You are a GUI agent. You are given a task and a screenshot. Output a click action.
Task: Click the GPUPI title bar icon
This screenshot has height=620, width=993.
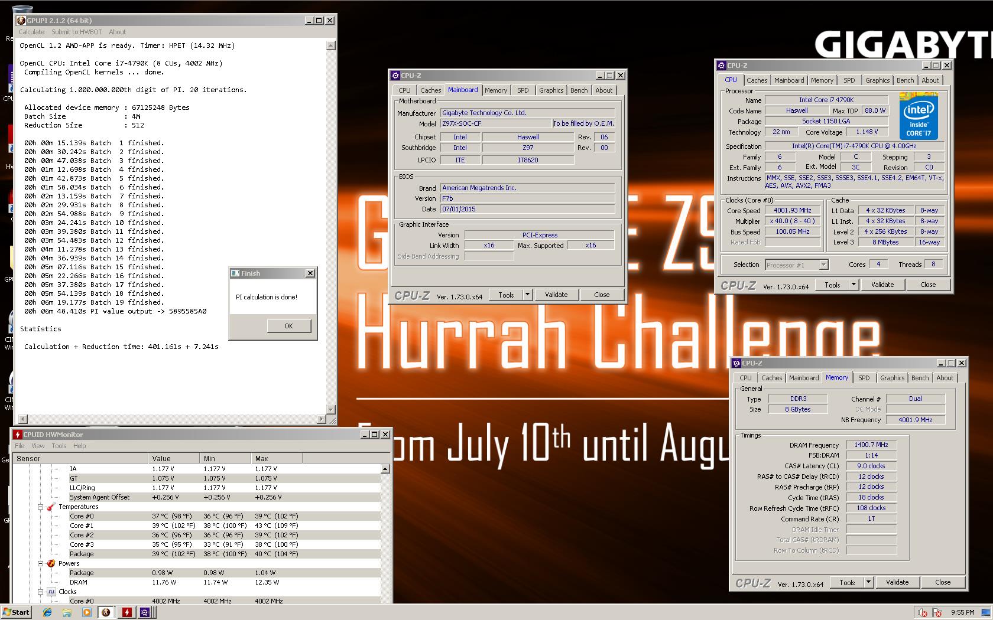tap(21, 21)
